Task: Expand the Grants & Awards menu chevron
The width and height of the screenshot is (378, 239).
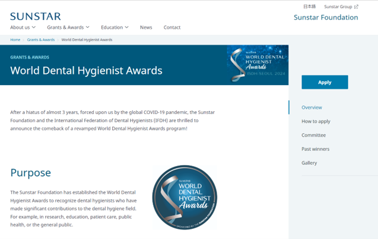Action: [x=87, y=27]
